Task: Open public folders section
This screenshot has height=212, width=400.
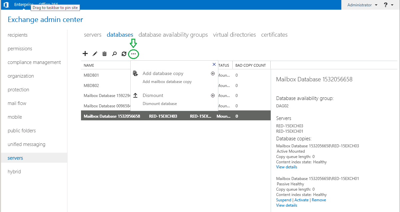Action: coord(22,131)
